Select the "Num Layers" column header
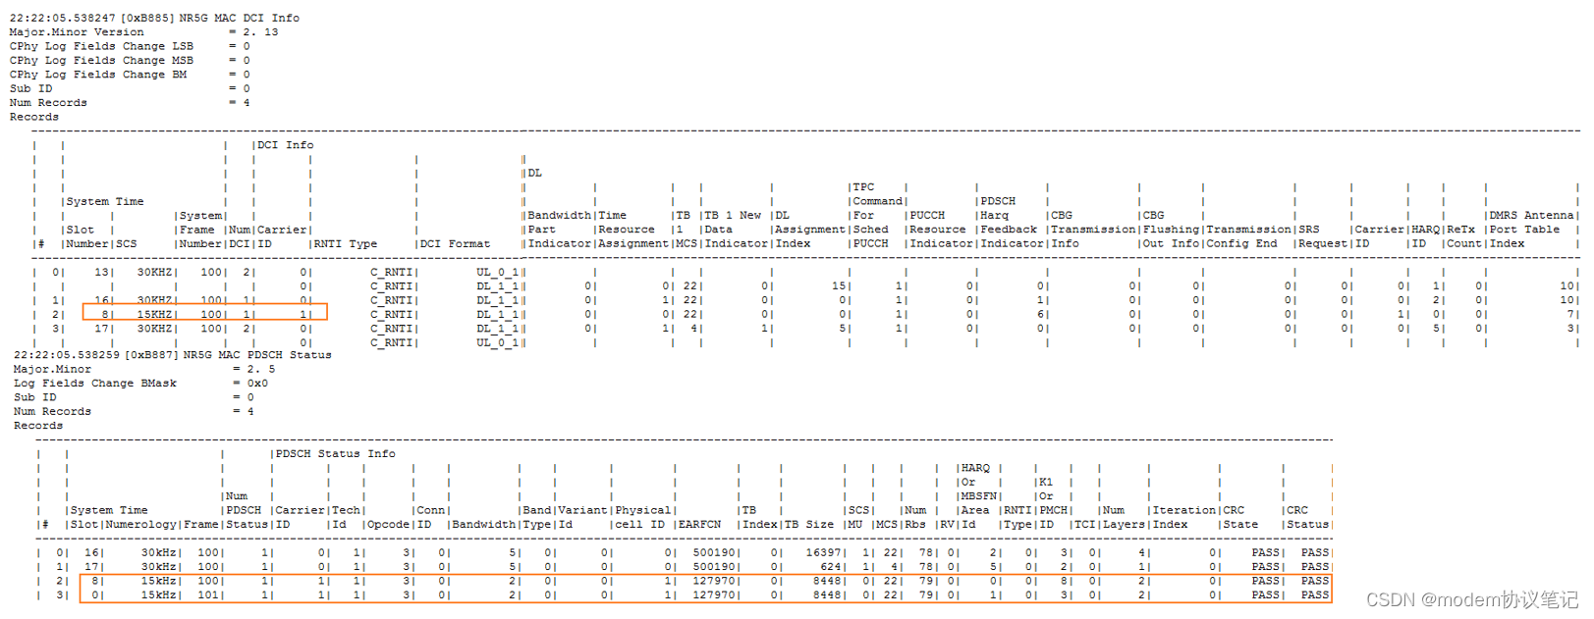Screen dimensions: 1594x619 [1123, 517]
